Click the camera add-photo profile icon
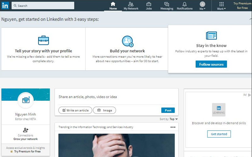This screenshot has height=157, width=252. coord(26,100)
